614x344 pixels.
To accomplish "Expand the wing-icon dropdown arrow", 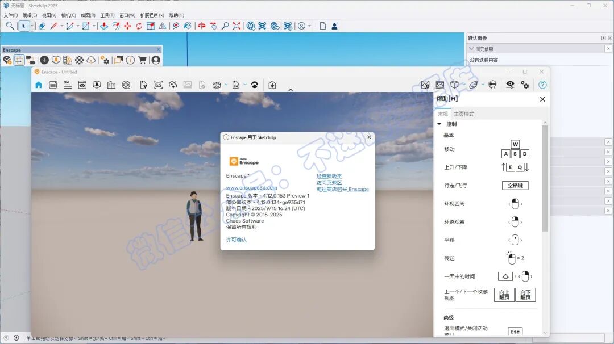I will pyautogui.click(x=483, y=85).
